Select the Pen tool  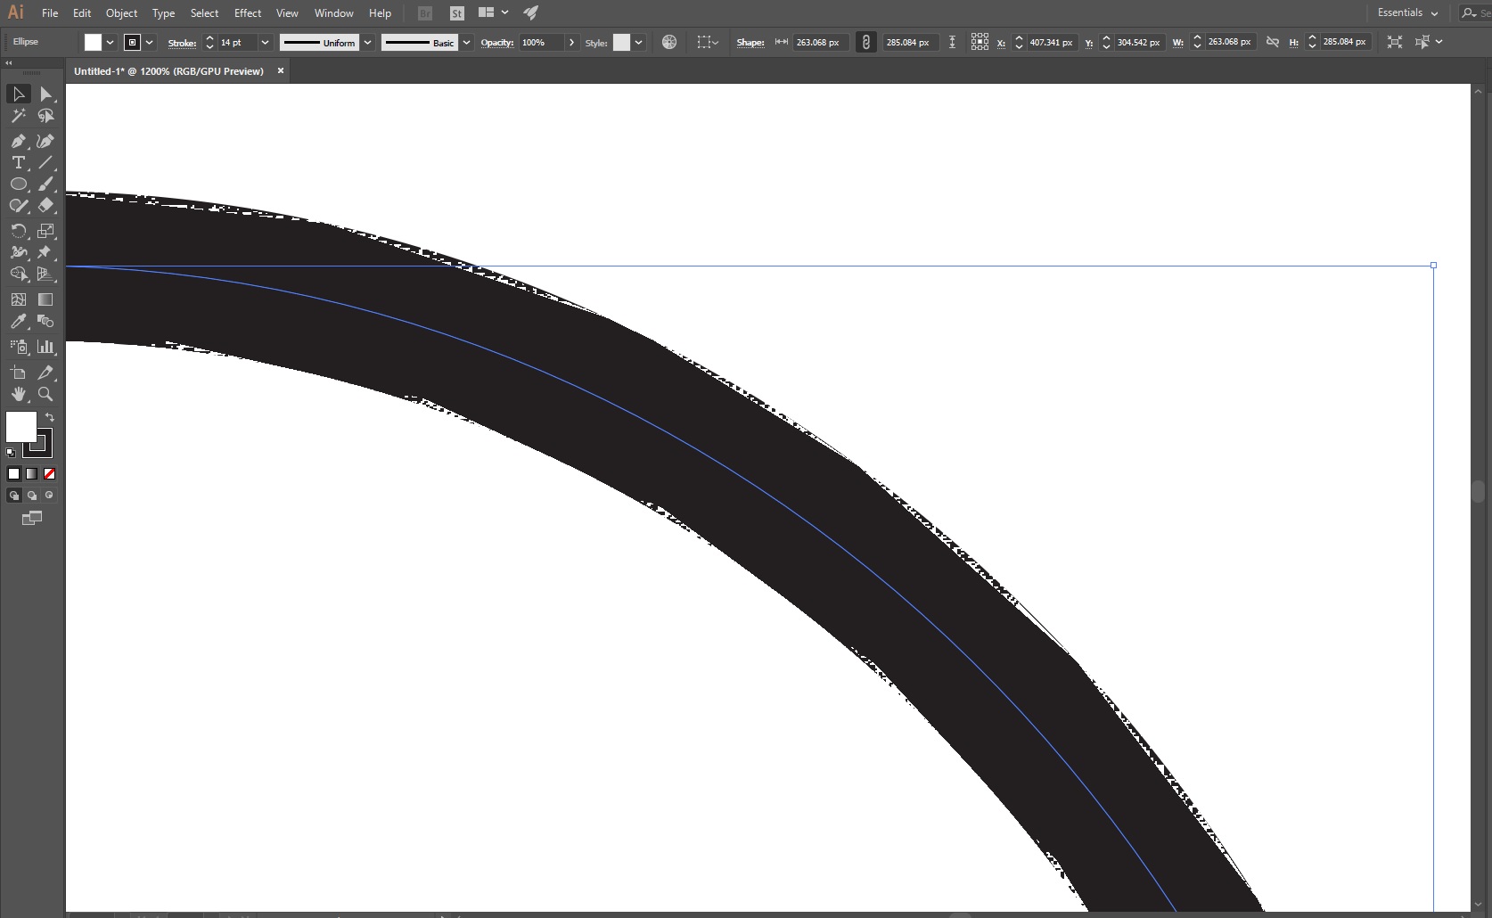[18, 141]
